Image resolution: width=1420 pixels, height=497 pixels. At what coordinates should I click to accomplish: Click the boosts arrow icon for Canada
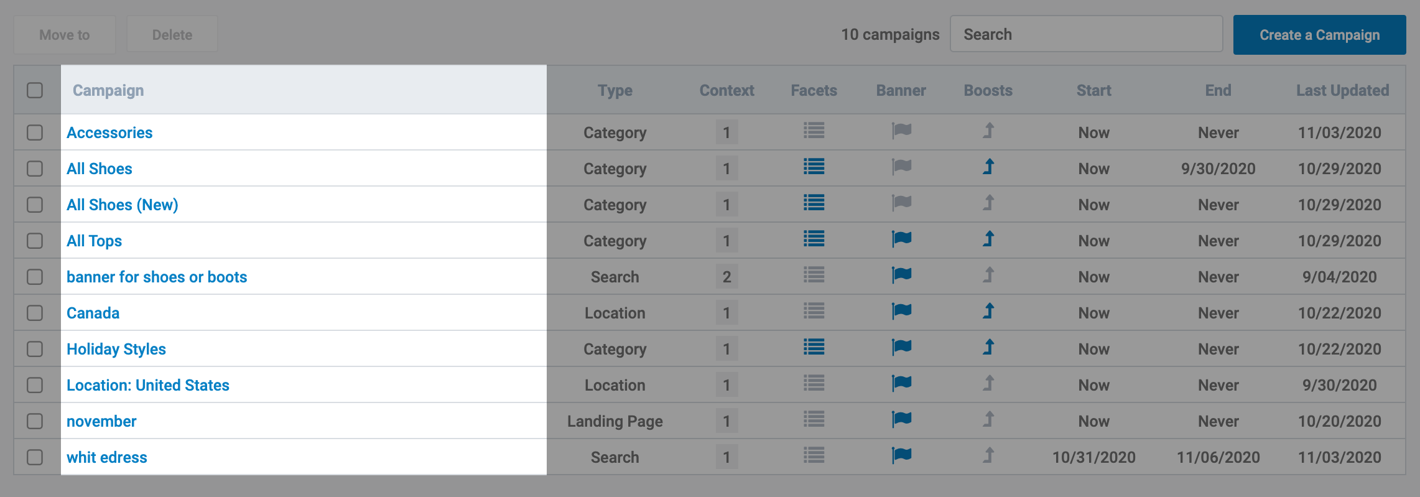coord(988,312)
